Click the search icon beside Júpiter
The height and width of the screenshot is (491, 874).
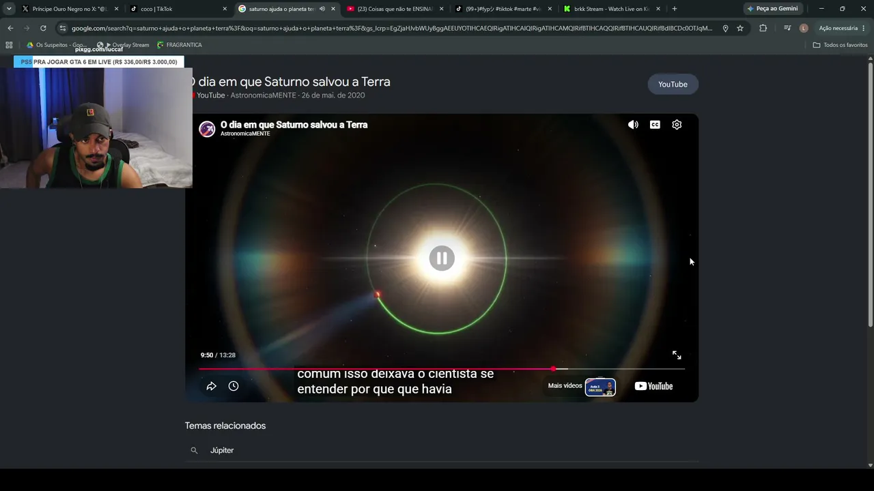[x=194, y=451]
